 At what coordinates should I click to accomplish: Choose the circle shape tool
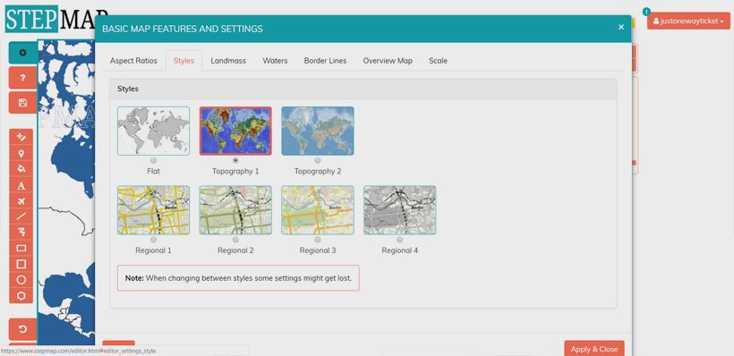[x=21, y=280]
